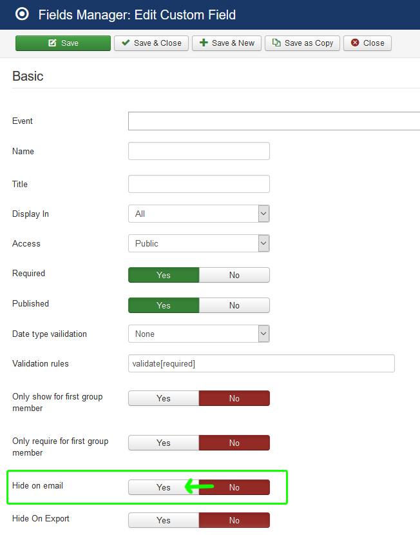
Task: Click the Name text input
Action: point(198,151)
